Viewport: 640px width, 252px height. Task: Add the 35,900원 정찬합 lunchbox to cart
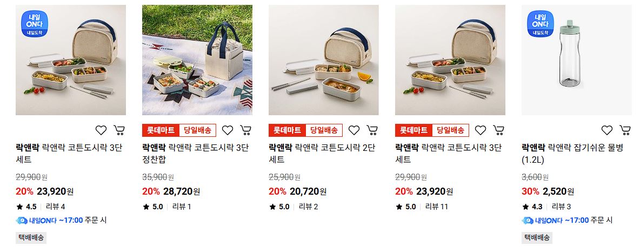(x=245, y=130)
